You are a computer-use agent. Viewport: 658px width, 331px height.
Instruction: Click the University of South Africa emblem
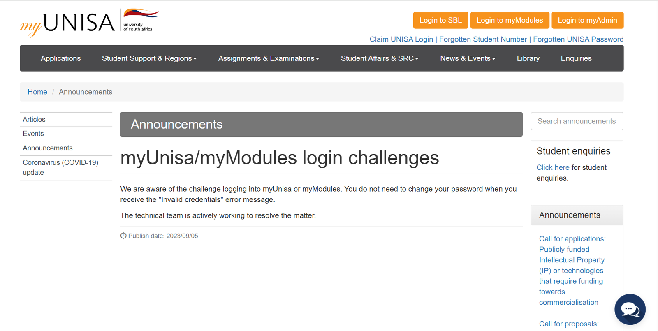click(140, 20)
